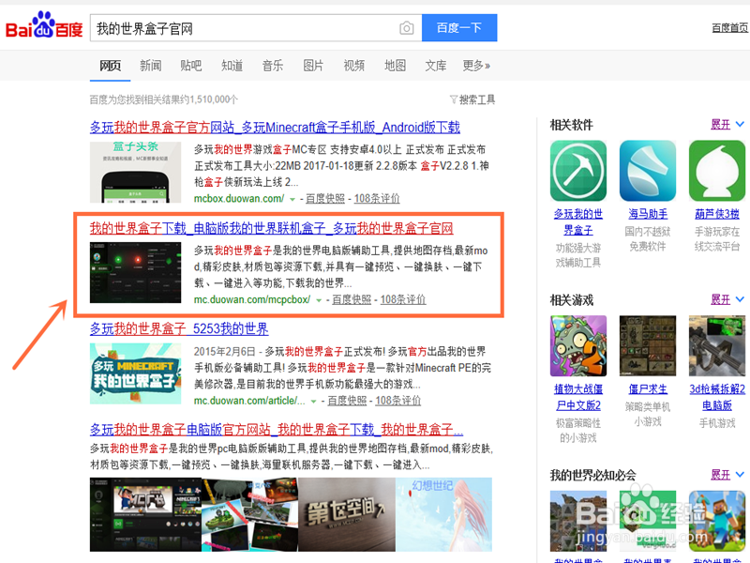Click 3d枪械拆解2 game icon
Screen dimensions: 750x563
click(717, 345)
